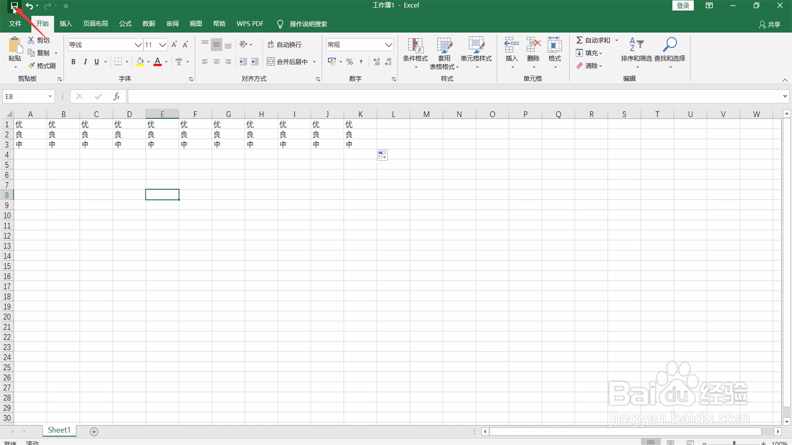Click the Auto Fill Options icon near K4

382,155
